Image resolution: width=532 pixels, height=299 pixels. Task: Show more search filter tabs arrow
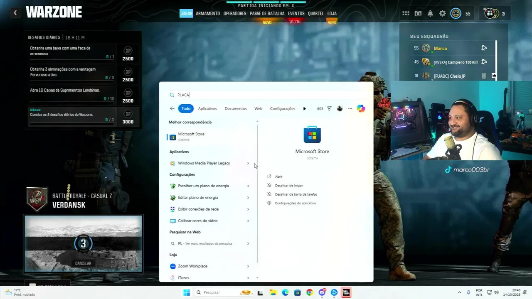(305, 108)
